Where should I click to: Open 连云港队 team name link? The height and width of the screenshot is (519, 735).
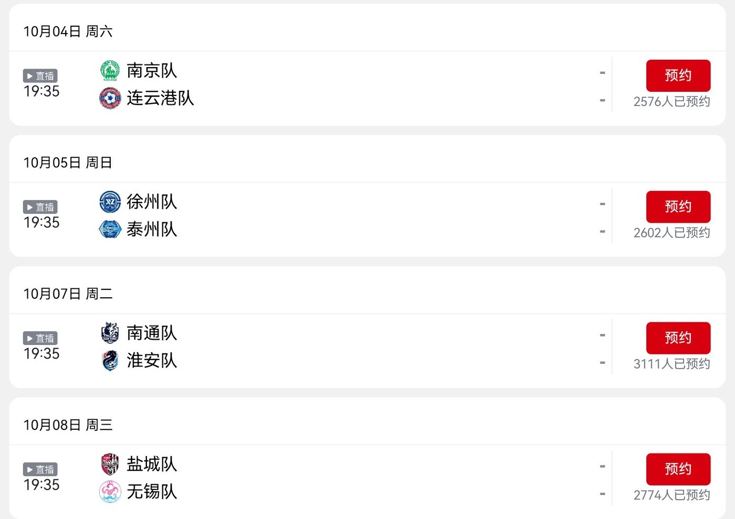click(x=160, y=98)
